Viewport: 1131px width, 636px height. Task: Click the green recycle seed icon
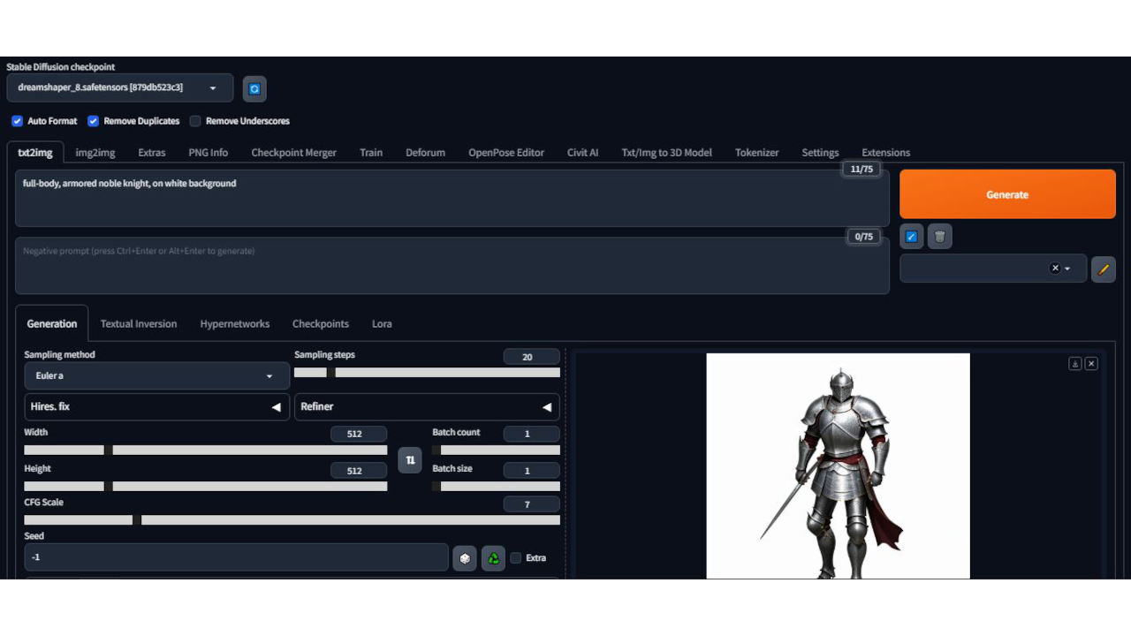[x=493, y=558]
